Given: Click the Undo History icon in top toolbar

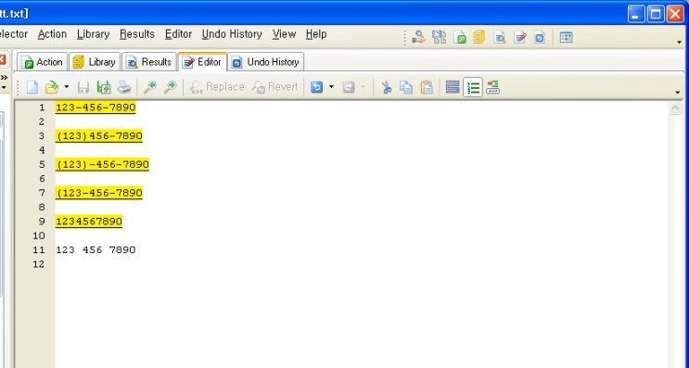Looking at the screenshot, I should (x=540, y=38).
